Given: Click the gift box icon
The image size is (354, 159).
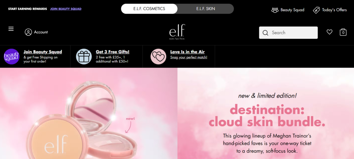Looking at the screenshot, I should pos(84,56).
